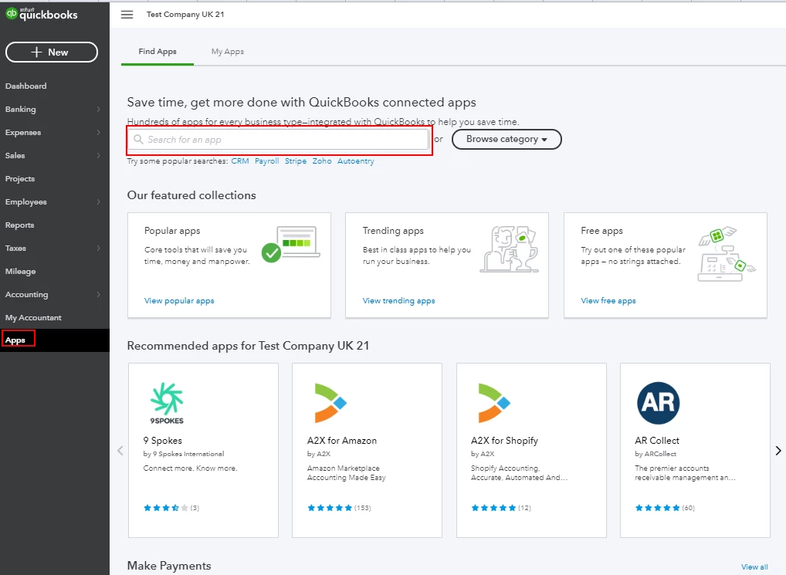Click the AR Collect star rating
The height and width of the screenshot is (575, 786).
(658, 508)
